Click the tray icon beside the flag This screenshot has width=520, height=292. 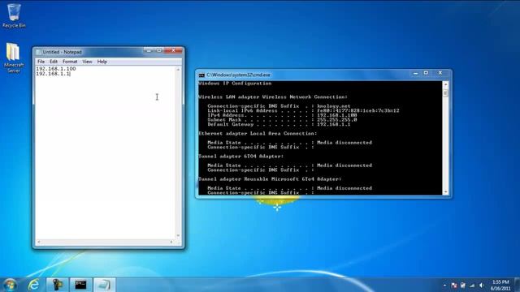click(463, 286)
